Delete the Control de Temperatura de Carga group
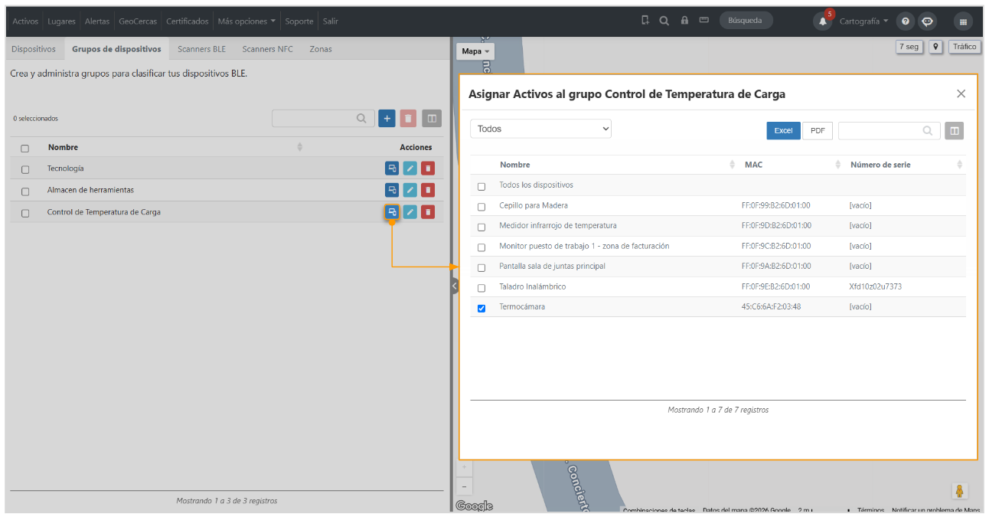Image resolution: width=989 pixels, height=517 pixels. pos(428,212)
